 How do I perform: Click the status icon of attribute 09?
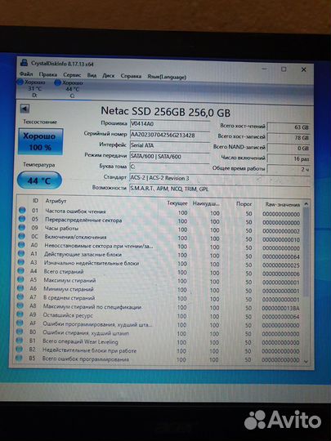[22, 227]
